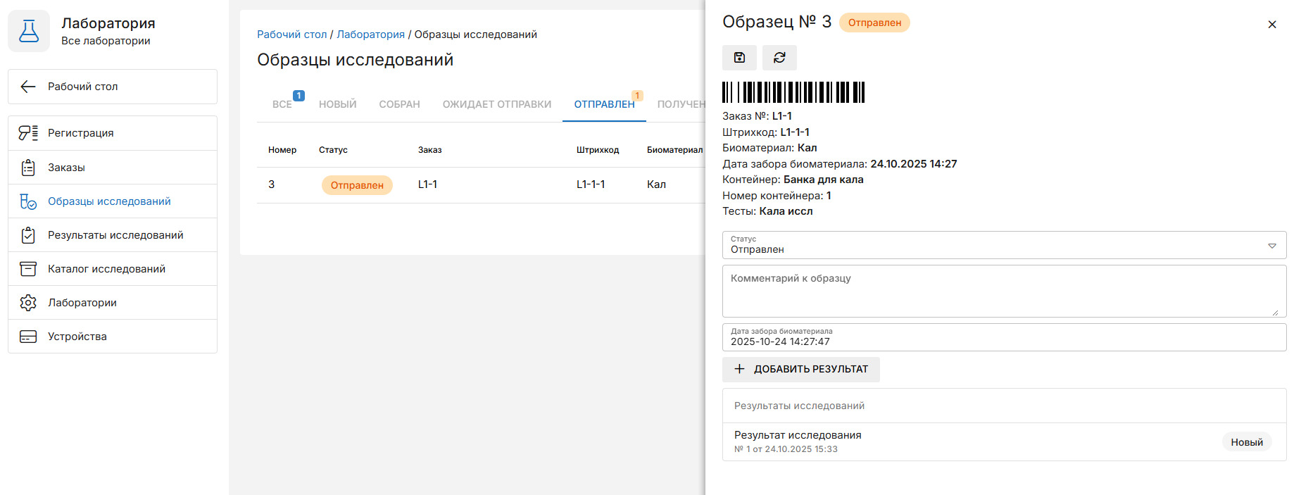This screenshot has height=495, width=1301.
Task: Click the flask laboratory logo icon
Action: (x=29, y=31)
